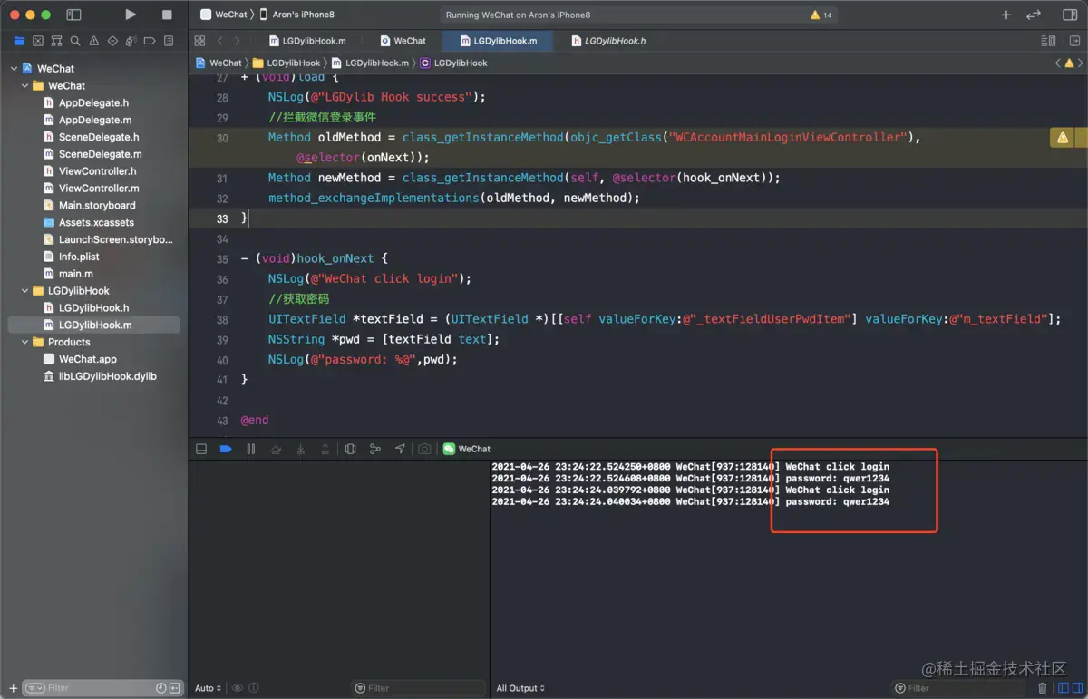Go back in editor history

[219, 41]
